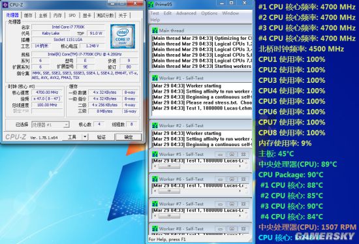Click the '主板: 45°C' overlay reading
This screenshot has height=244, width=359.
[276, 153]
